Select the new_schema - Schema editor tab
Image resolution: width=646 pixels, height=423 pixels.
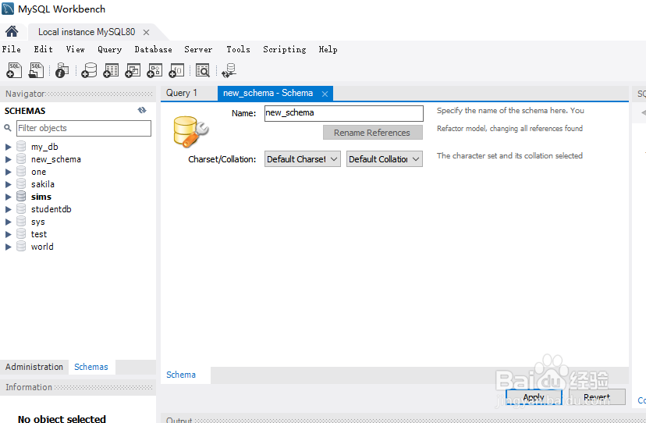[268, 93]
